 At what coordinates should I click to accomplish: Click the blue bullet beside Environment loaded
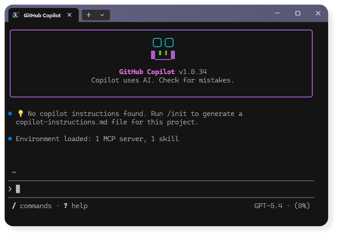[10, 138]
